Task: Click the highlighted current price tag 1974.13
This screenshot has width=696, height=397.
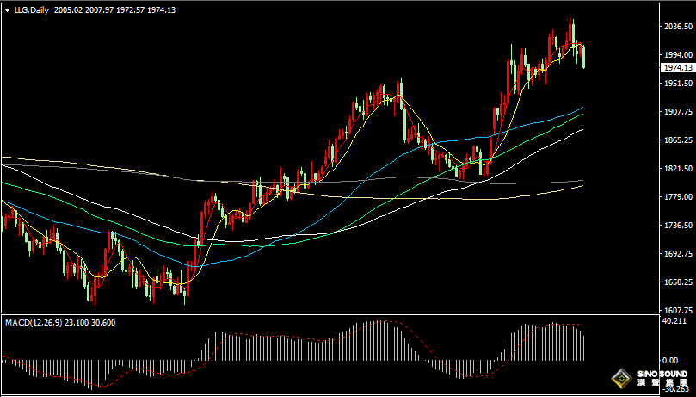Action: (x=677, y=67)
